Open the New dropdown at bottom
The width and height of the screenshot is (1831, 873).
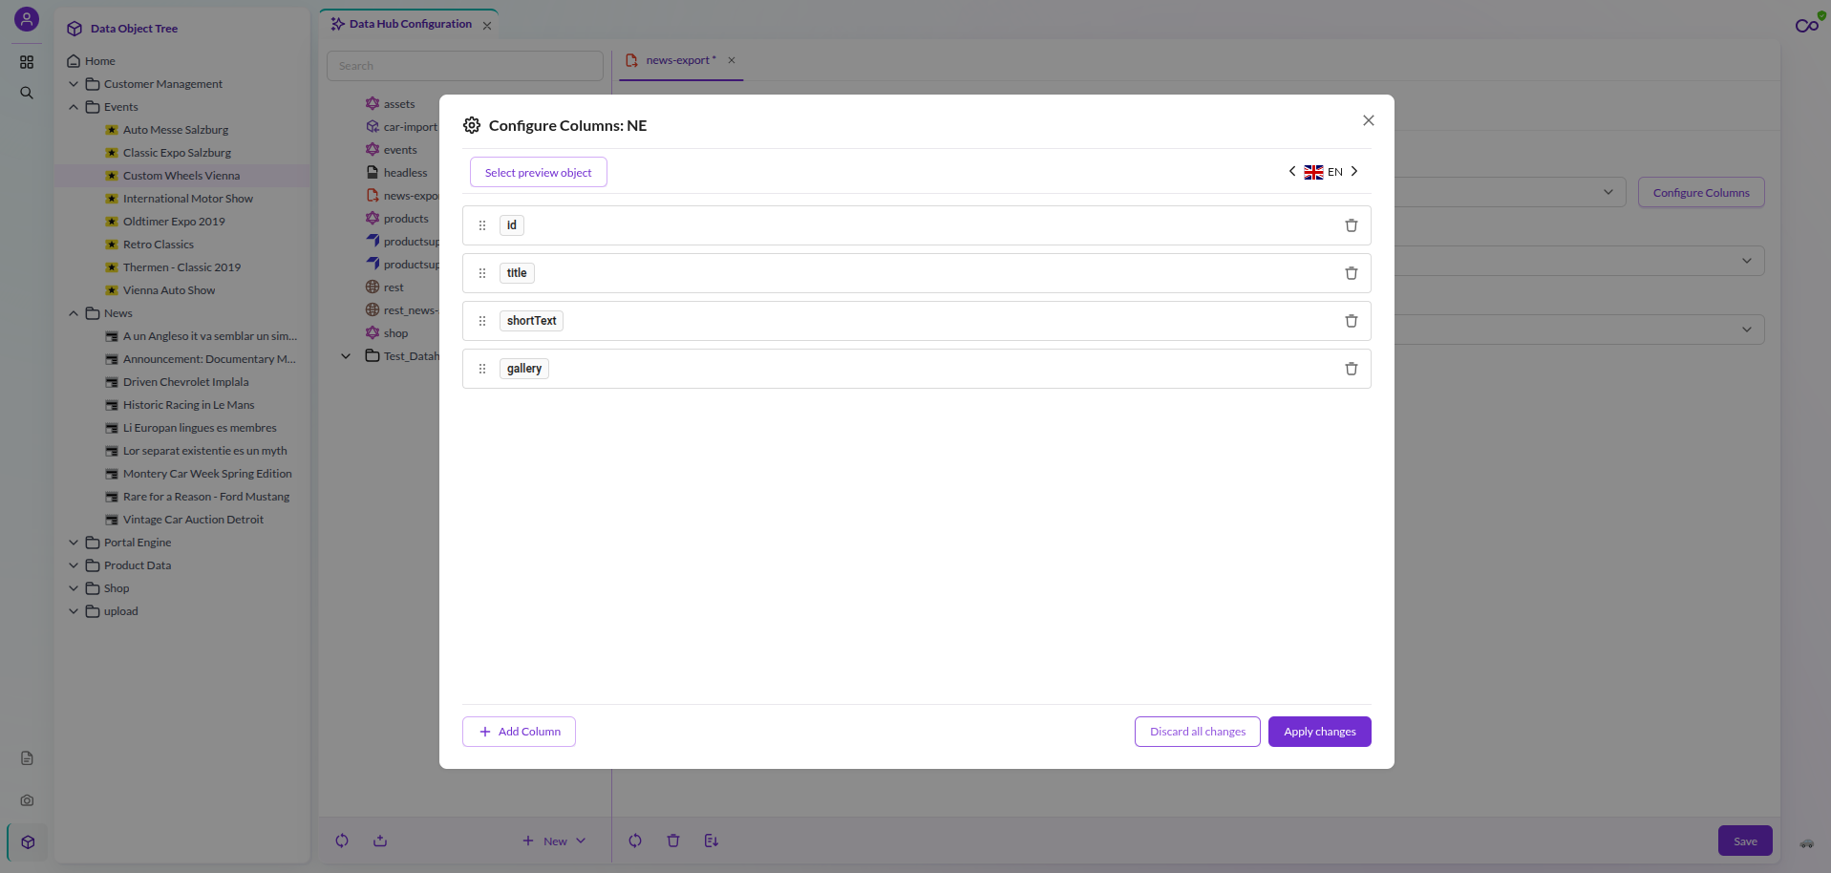pyautogui.click(x=554, y=841)
